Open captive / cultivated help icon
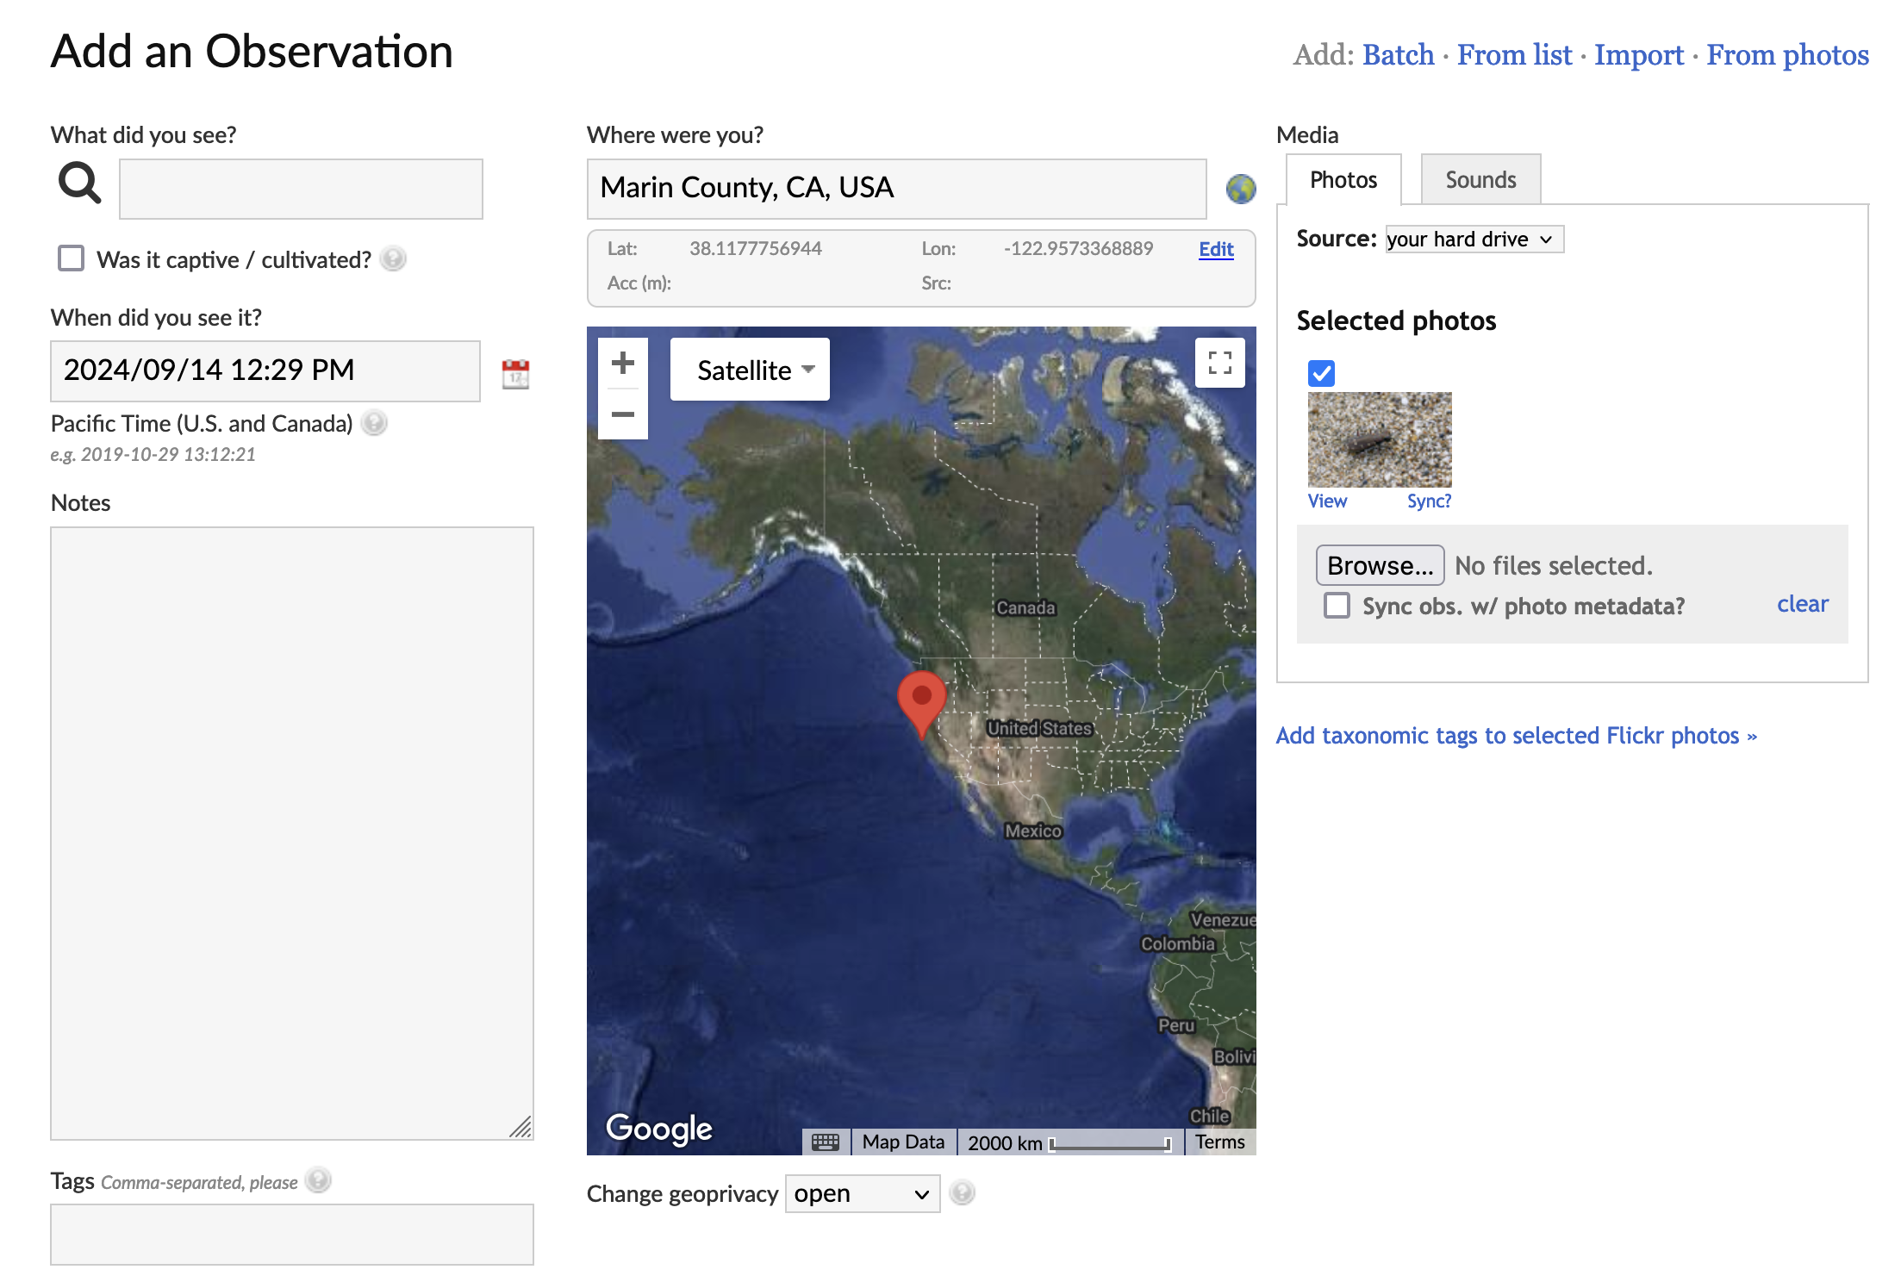The height and width of the screenshot is (1282, 1901). coord(393,259)
